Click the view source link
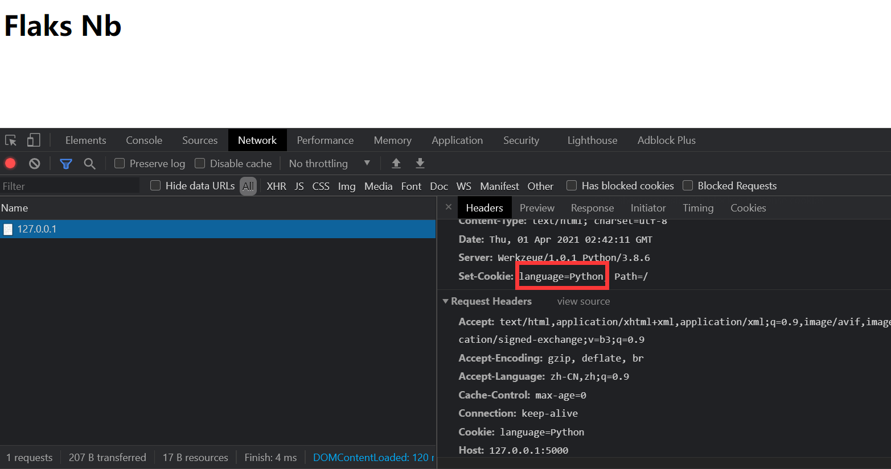The width and height of the screenshot is (891, 469). [583, 301]
